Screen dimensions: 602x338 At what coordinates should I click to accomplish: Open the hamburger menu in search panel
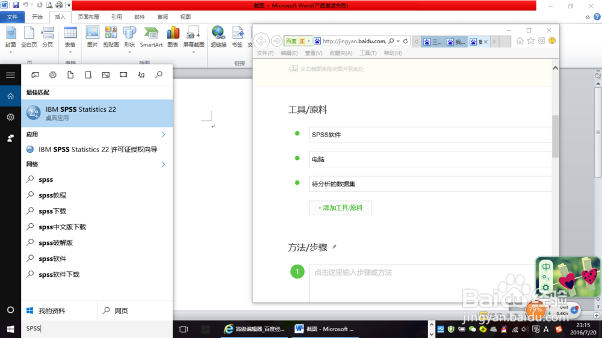[10, 75]
